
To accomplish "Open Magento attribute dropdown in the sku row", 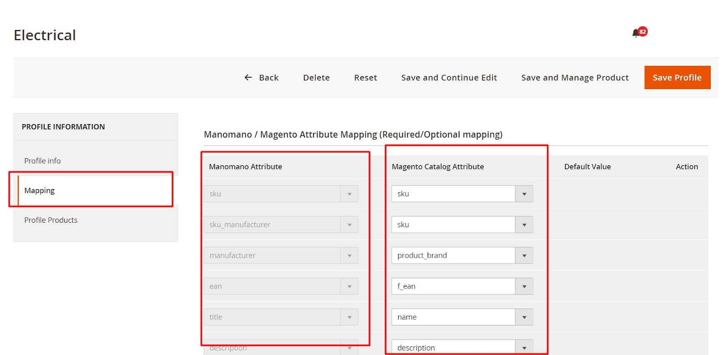I will click(462, 194).
